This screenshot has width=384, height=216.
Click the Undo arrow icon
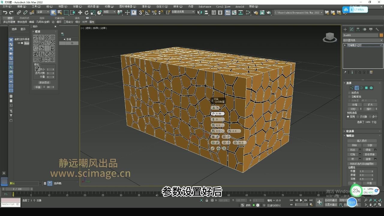(5, 12)
